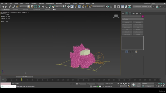Go to the end frame button
Viewport: 166px width, 93px height.
tap(129, 84)
